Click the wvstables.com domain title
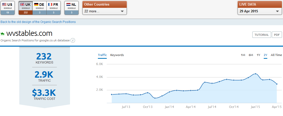Screen dimensions: 283x116 pos(29,33)
